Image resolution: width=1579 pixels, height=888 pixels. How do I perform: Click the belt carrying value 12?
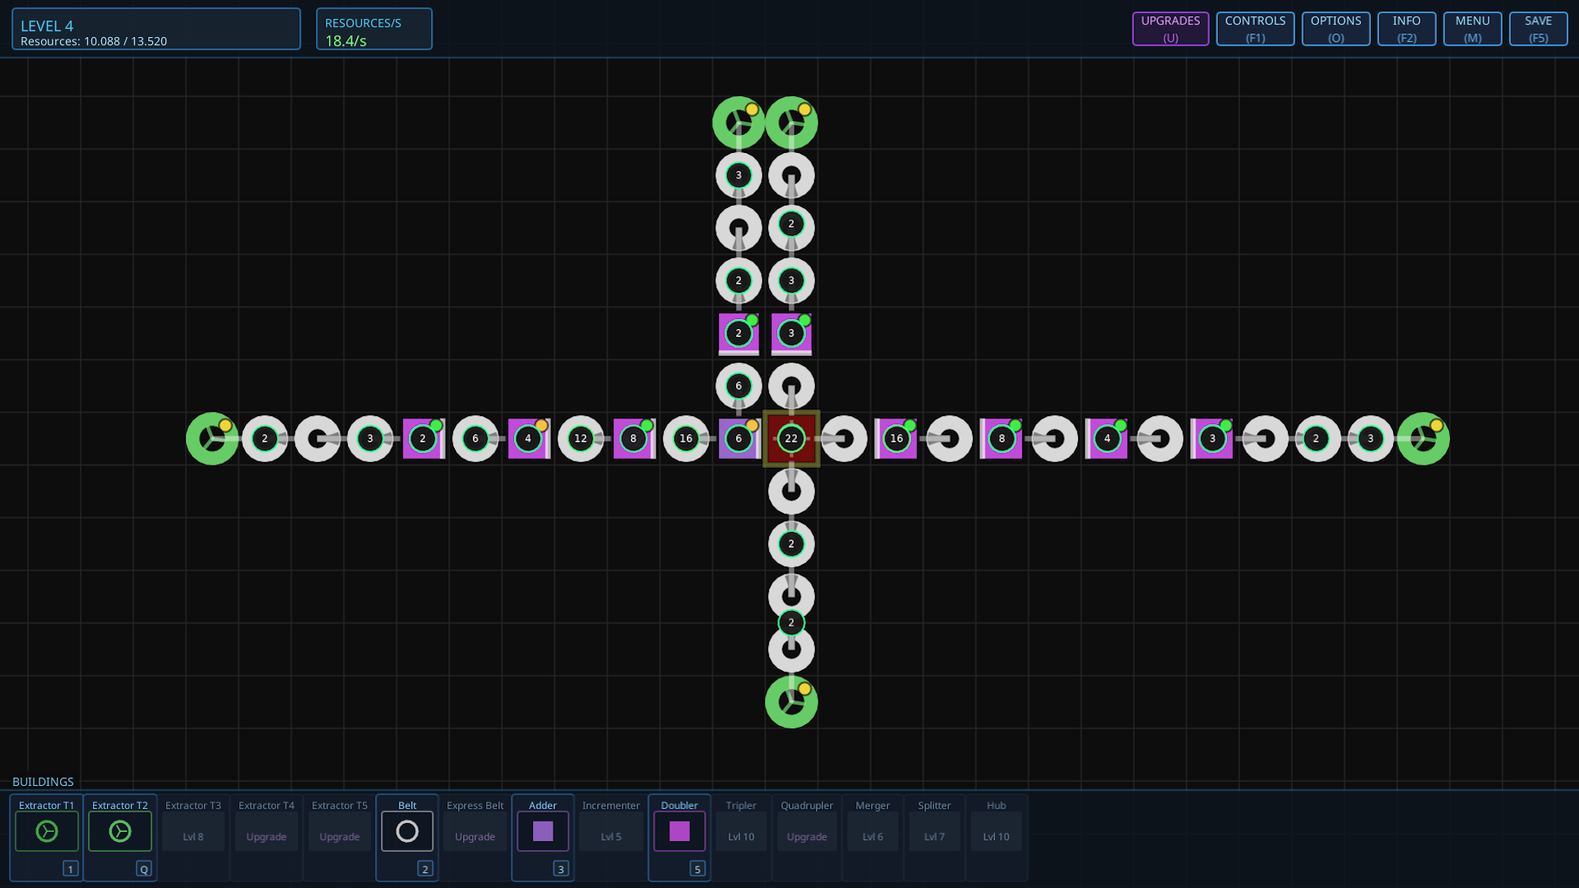point(581,438)
